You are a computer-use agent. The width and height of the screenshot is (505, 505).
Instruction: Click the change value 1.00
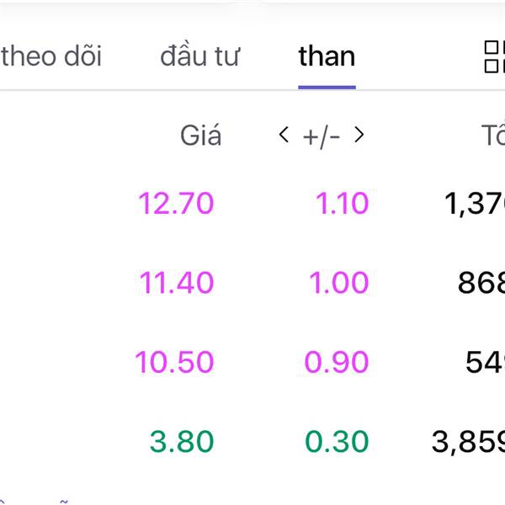tap(339, 283)
